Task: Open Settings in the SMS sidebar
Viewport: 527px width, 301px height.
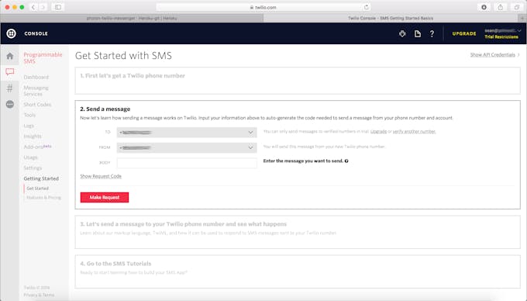Action: tap(33, 168)
